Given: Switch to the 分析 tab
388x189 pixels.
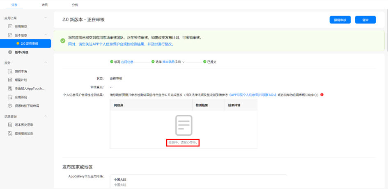Looking at the screenshot, I should tap(75, 5).
